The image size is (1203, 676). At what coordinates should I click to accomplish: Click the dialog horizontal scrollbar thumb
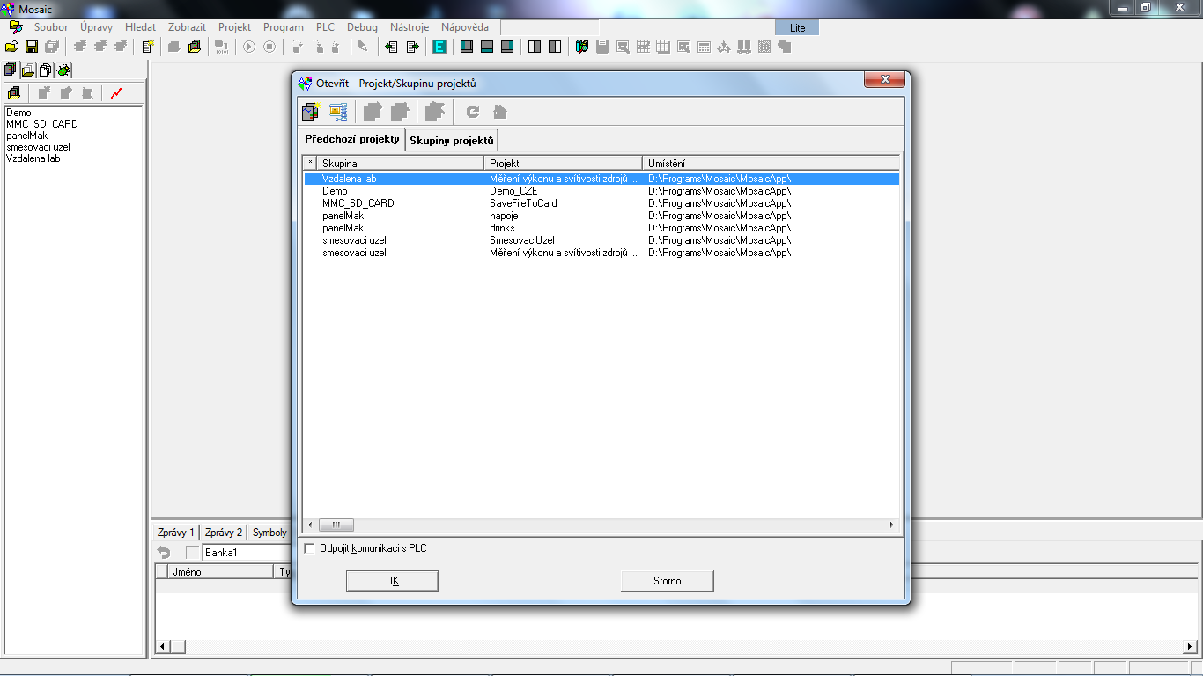pyautogui.click(x=336, y=525)
